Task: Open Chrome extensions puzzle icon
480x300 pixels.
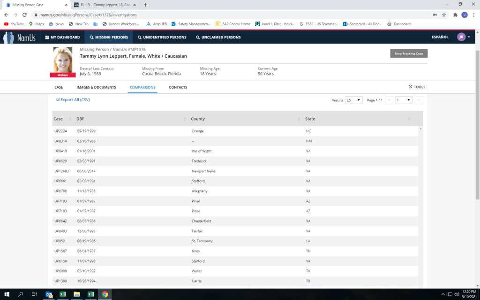Action: coord(455,15)
